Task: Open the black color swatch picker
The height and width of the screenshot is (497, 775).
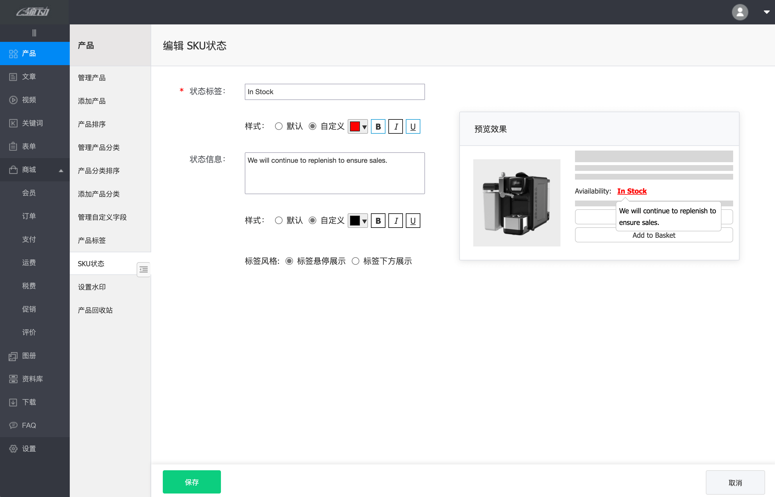Action: [358, 221]
